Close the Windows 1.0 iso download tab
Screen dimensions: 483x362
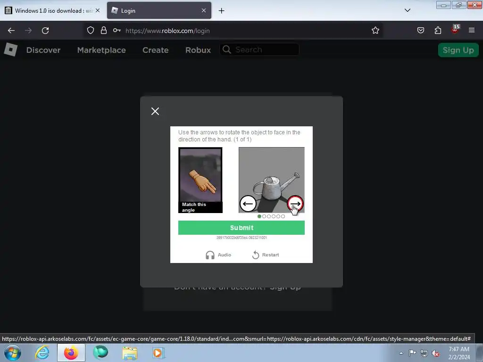point(98,10)
